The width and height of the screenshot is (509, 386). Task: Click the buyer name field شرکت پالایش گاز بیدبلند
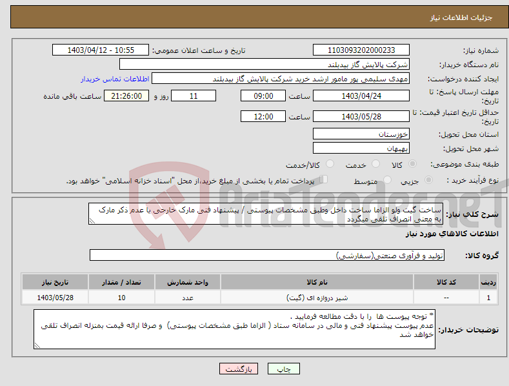point(264,65)
